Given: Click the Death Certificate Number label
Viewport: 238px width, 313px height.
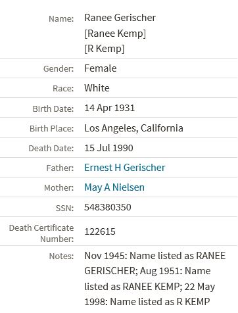Looking at the screenshot, I should [41, 233].
